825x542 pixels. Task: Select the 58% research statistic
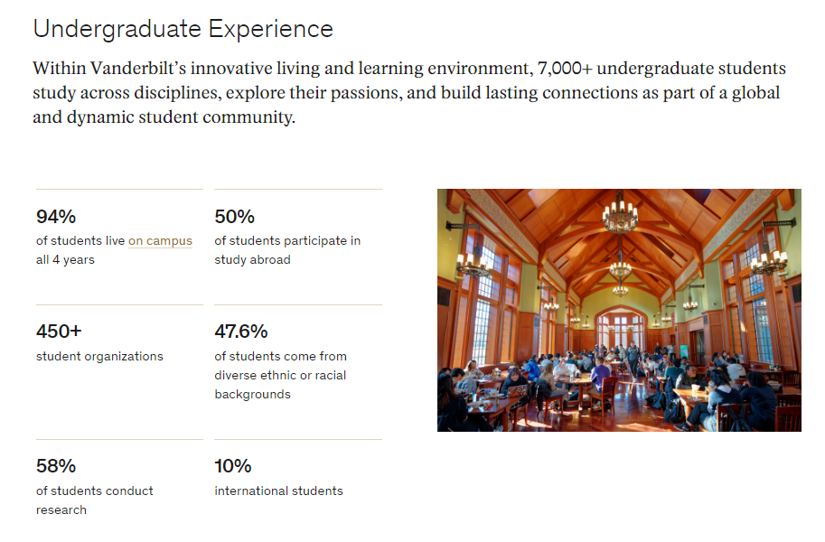[x=56, y=466]
